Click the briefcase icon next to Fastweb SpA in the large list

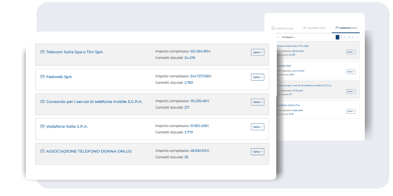[x=42, y=77]
